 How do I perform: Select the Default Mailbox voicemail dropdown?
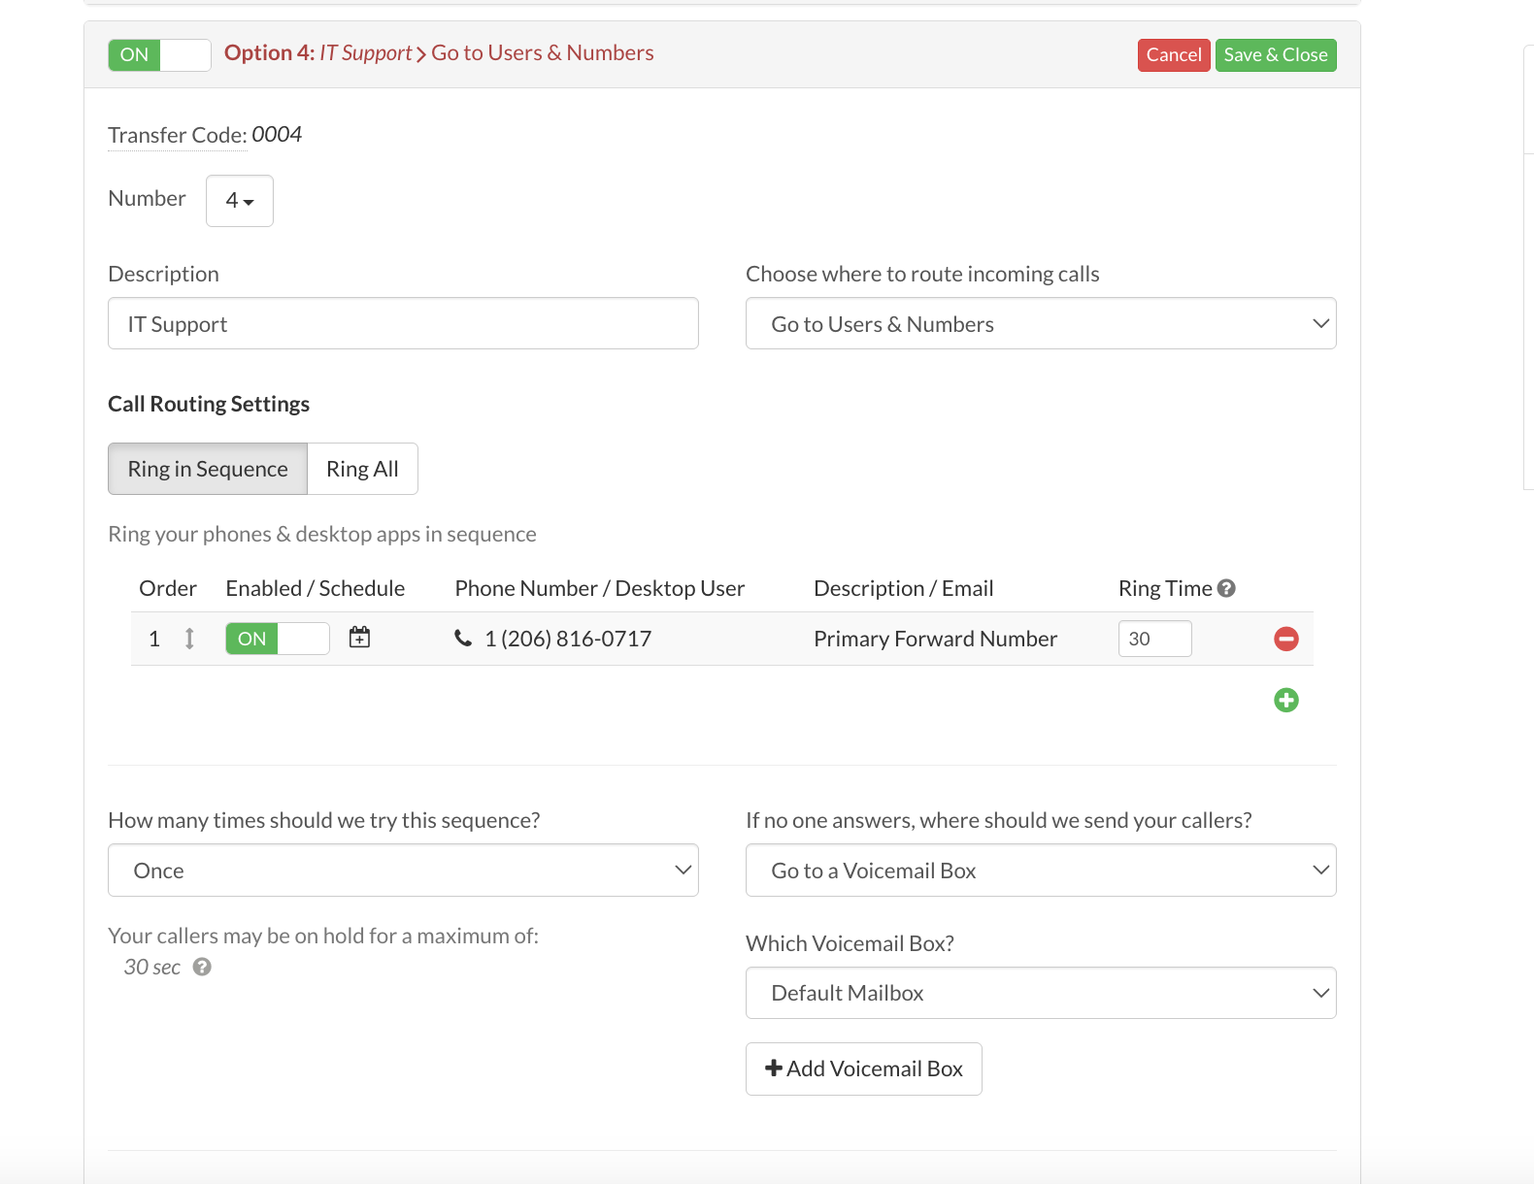1040,993
